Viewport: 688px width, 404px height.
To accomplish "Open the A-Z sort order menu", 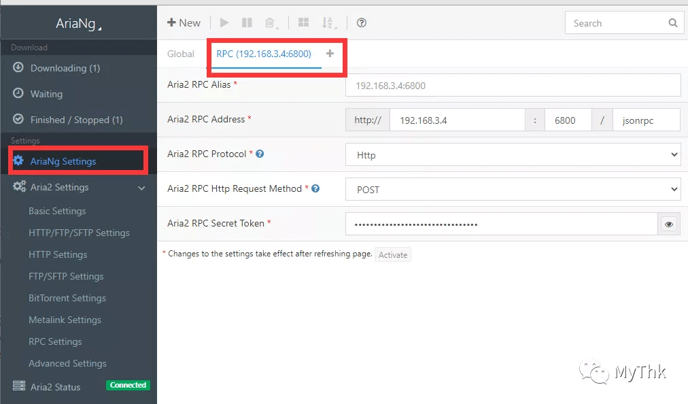I will pyautogui.click(x=328, y=23).
